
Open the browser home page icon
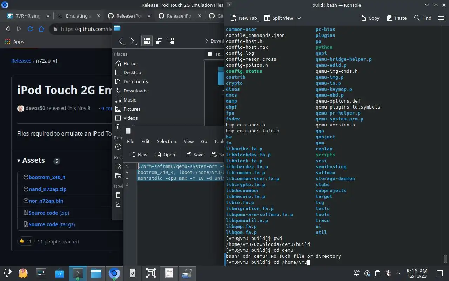(41, 29)
